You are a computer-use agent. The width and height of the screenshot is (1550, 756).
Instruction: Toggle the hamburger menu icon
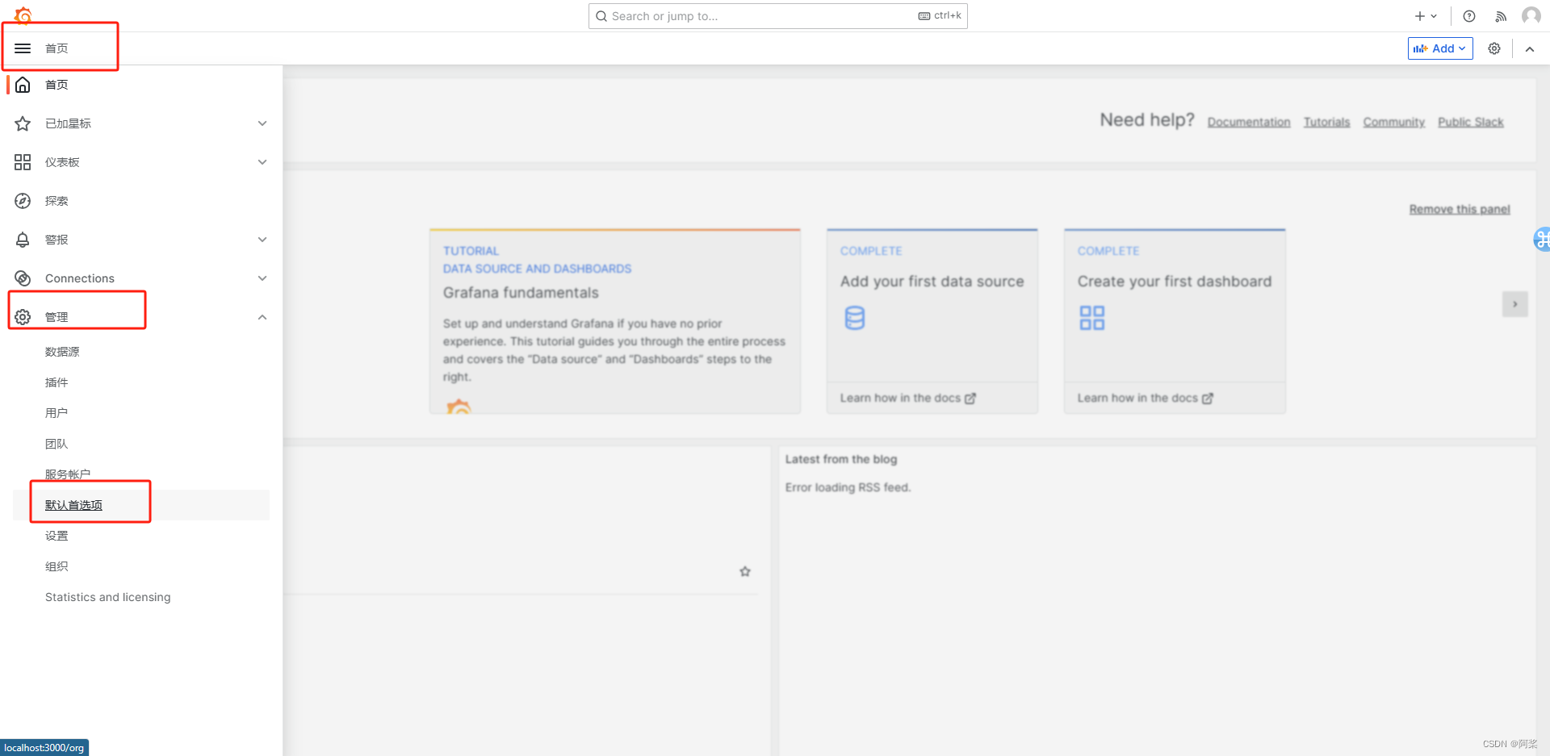[23, 48]
